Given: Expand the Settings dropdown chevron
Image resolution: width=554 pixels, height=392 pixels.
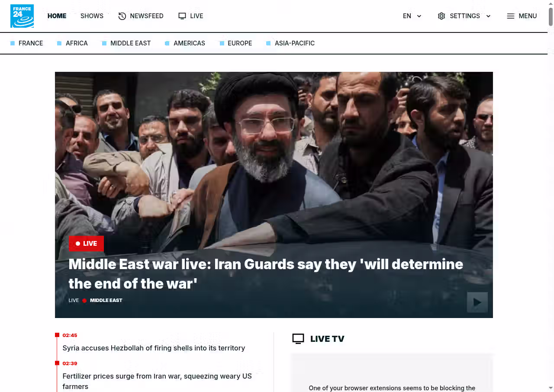Looking at the screenshot, I should (x=488, y=16).
